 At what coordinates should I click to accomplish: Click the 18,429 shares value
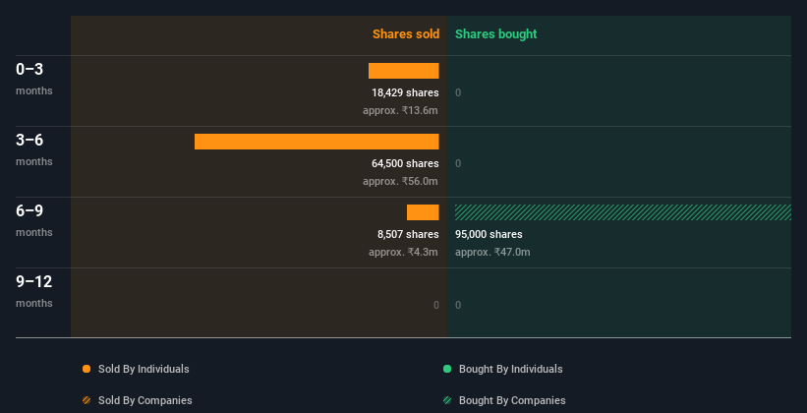click(405, 92)
